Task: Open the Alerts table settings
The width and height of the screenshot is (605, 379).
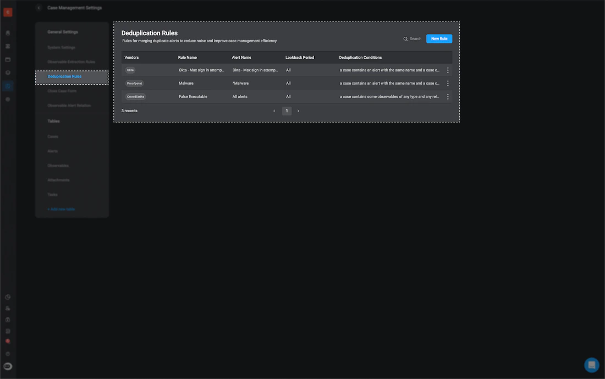Action: point(53,151)
